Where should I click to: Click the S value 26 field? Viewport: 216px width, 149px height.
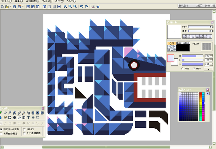pos(207,60)
